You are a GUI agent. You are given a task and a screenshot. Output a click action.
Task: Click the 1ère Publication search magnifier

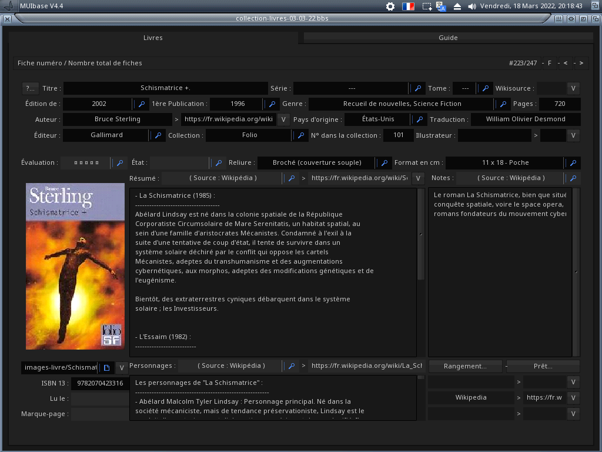(x=272, y=104)
